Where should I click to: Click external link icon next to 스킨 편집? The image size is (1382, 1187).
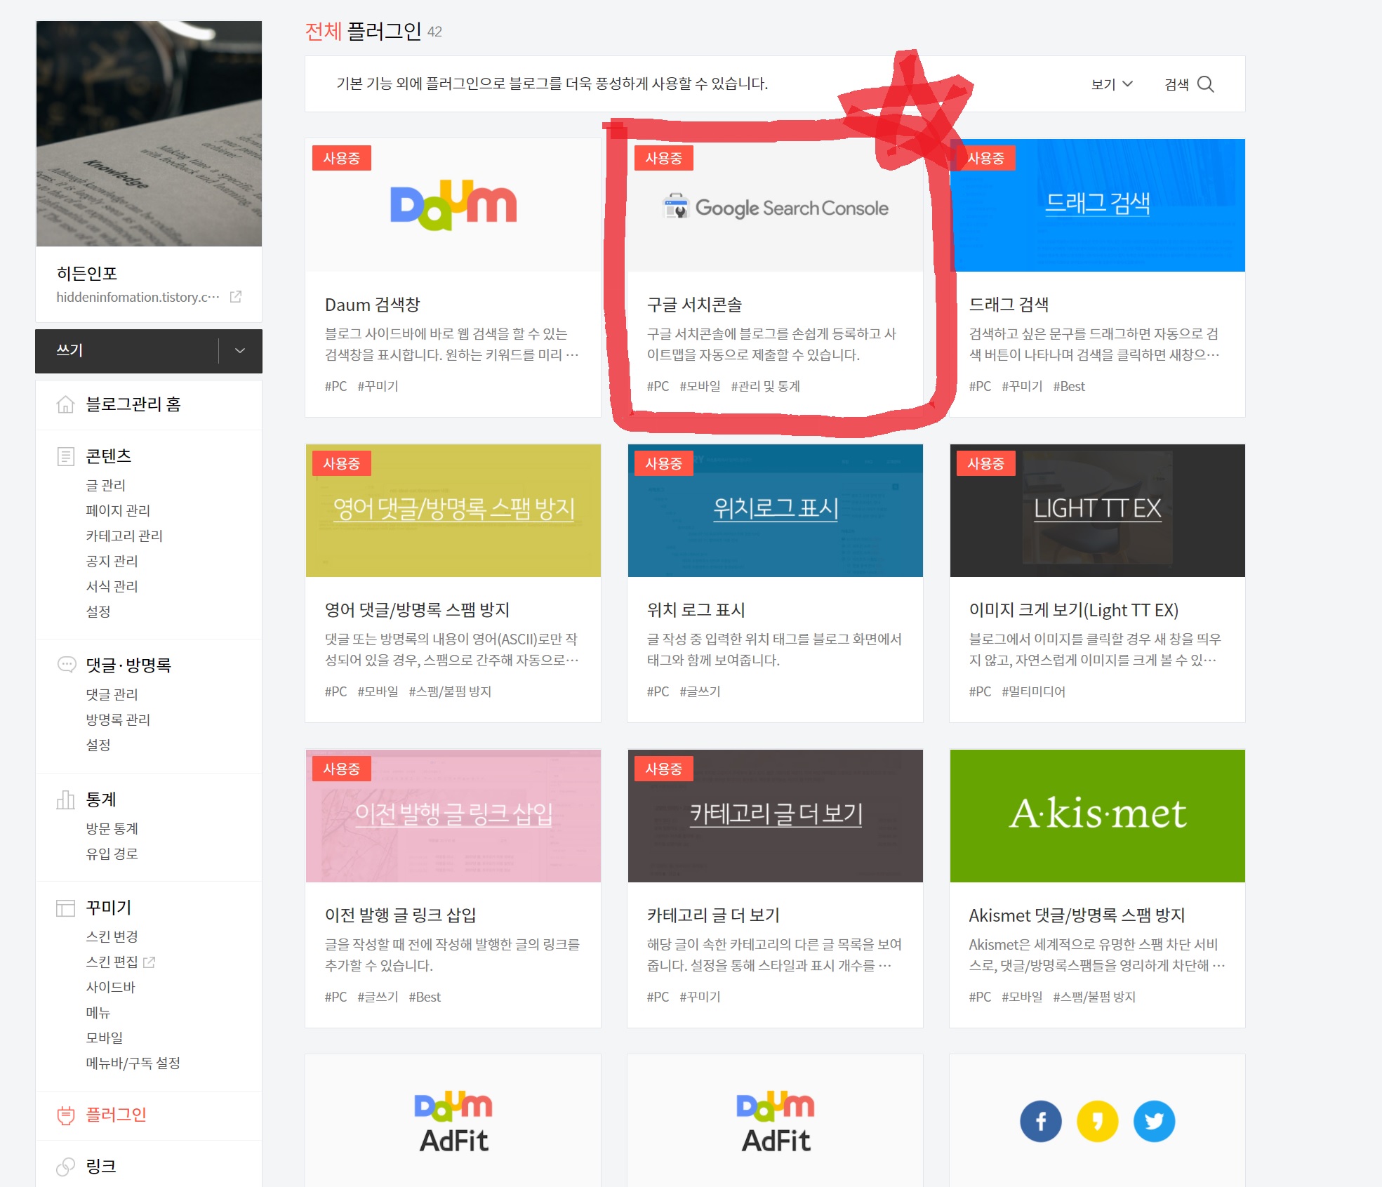coord(149,962)
